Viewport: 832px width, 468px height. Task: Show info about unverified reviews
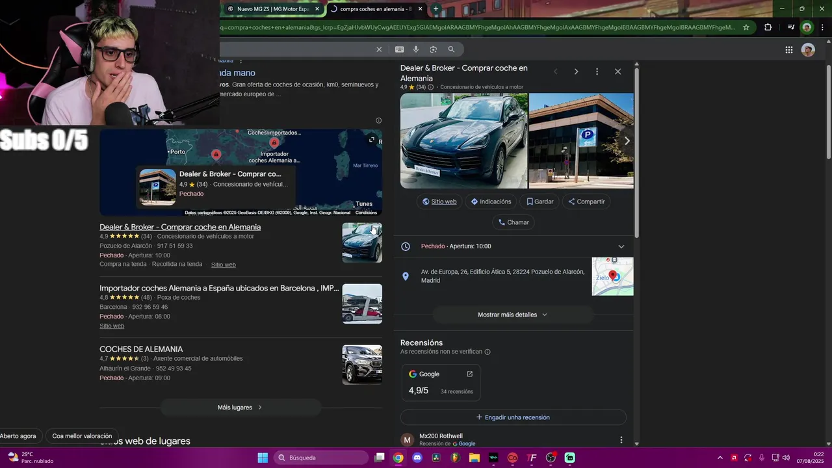tap(487, 352)
